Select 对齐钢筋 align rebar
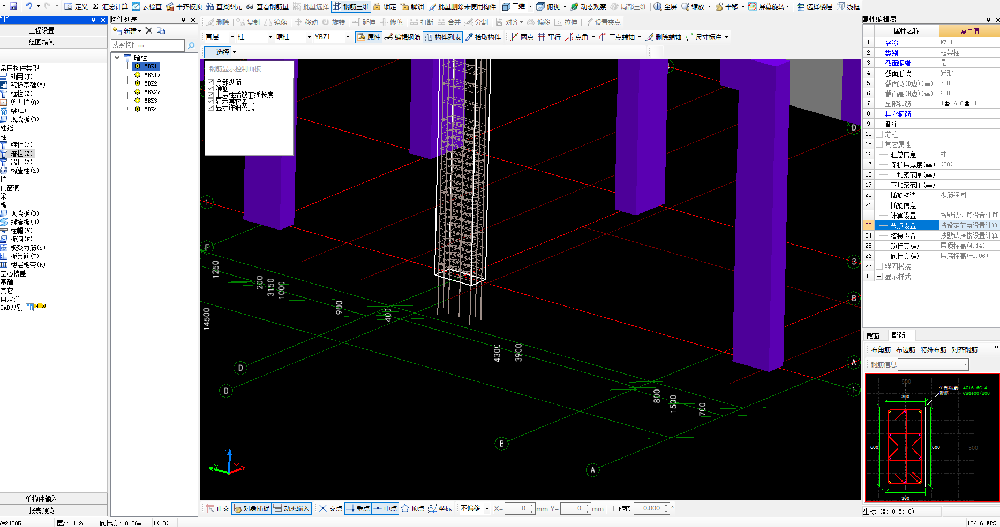 [x=965, y=350]
